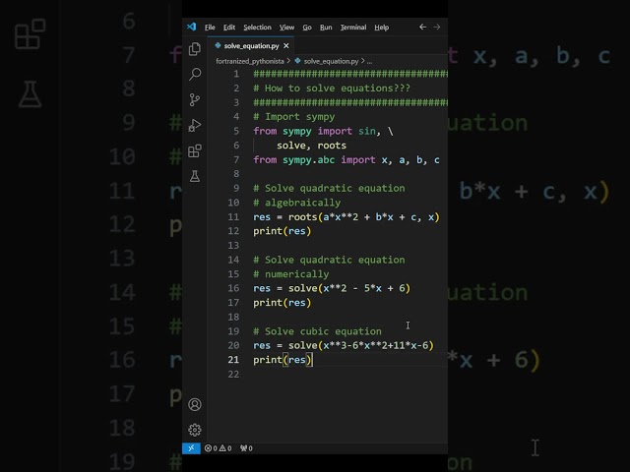The image size is (630, 472).
Task: Open the File menu
Action: coord(210,28)
